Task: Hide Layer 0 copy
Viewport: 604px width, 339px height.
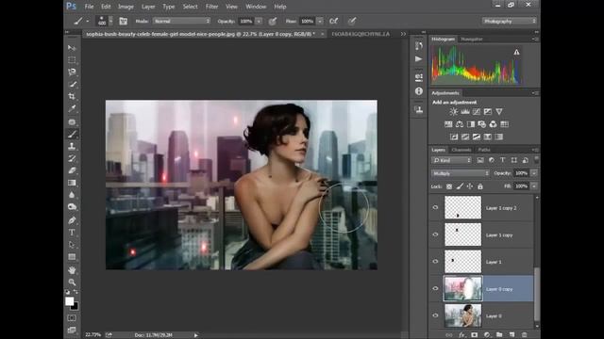Action: pyautogui.click(x=435, y=288)
